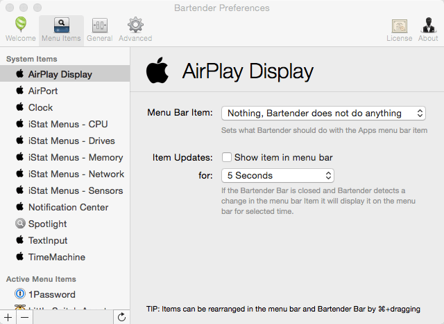Click the refresh list arrow button

click(122, 317)
